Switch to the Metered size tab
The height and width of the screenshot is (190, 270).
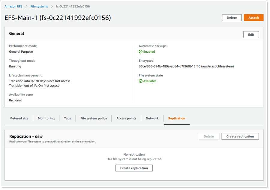point(19,118)
